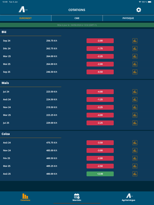
Task: Select price 224.50 €/t
Action: point(52,100)
